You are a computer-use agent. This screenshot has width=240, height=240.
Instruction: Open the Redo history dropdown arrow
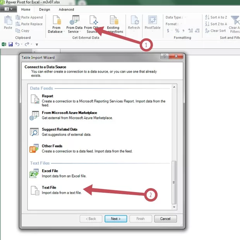[x=31, y=44]
